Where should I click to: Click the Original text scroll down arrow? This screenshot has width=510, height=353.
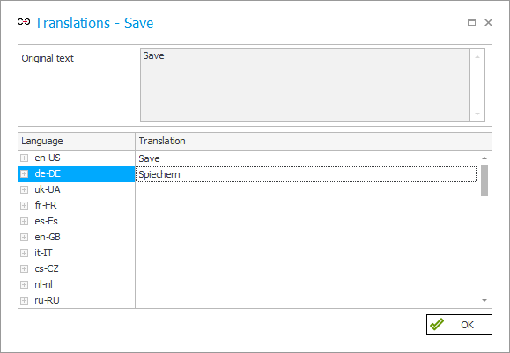pyautogui.click(x=477, y=114)
